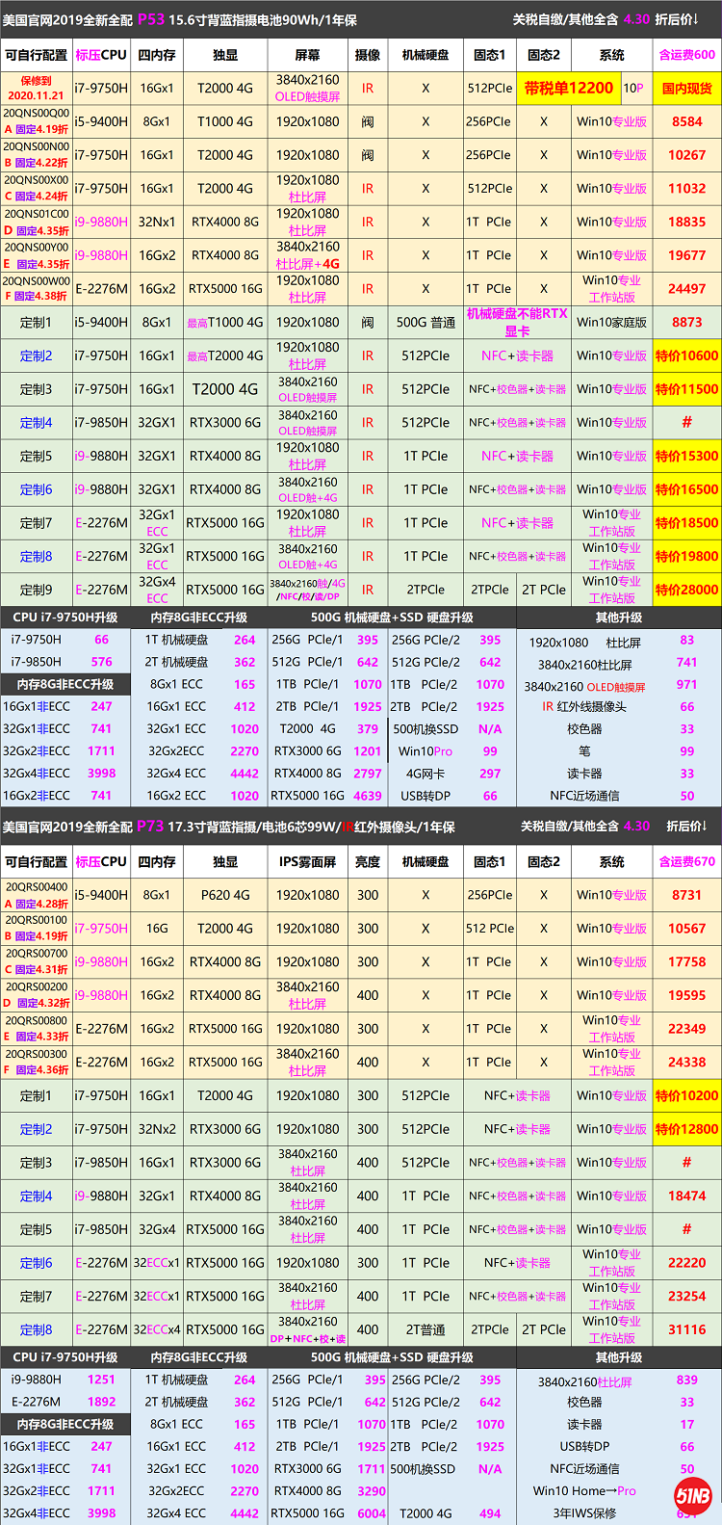Click the pink P73 model title
This screenshot has width=722, height=1525.
(150, 827)
